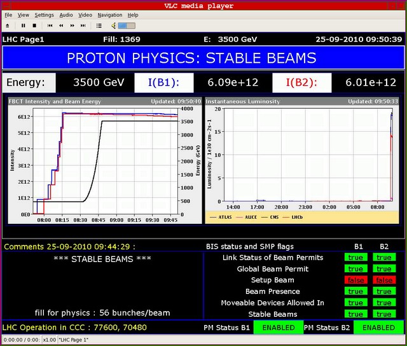Click "fill for physics : 56 bunches/beam" text
This screenshot has width=407, height=346.
coord(102,313)
